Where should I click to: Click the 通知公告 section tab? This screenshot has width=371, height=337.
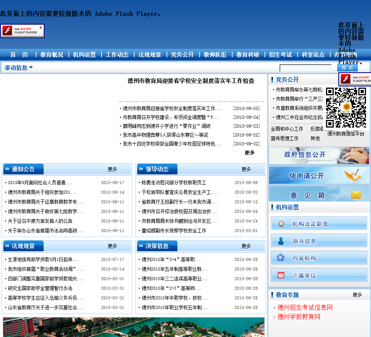click(23, 169)
